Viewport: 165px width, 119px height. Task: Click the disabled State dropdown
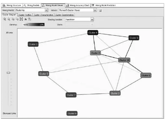point(79,25)
